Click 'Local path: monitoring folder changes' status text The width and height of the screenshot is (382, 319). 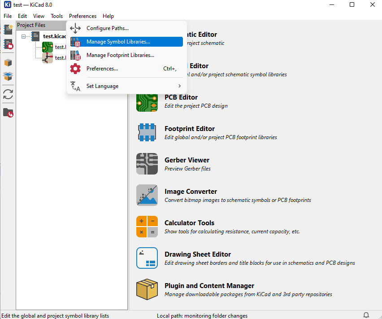[x=202, y=316]
